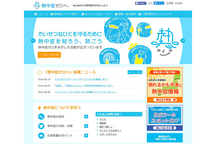Screen dimensions: 216x144
Task: Open the 熱中症について学ぼう menu item
Action: point(65,14)
